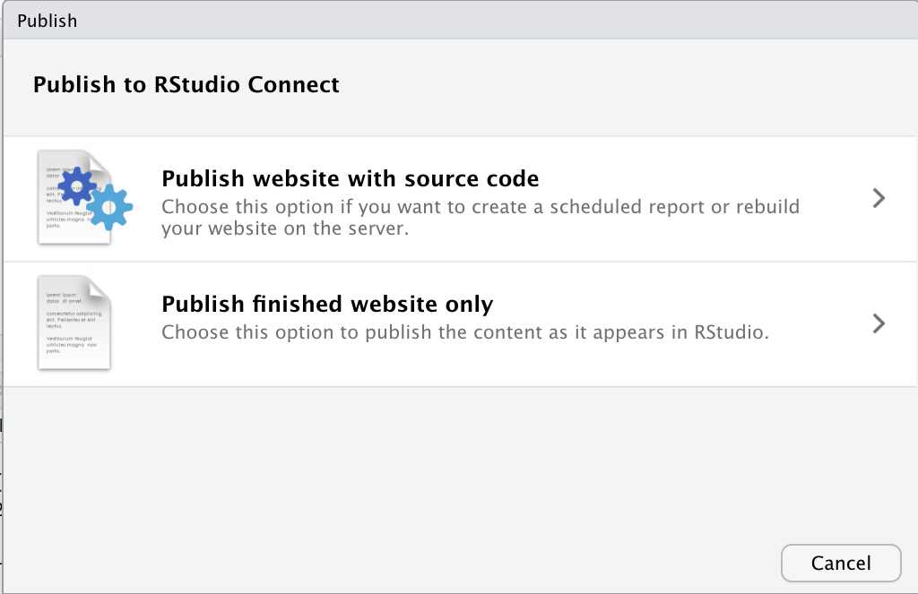Select Publish website with source code

(350, 178)
